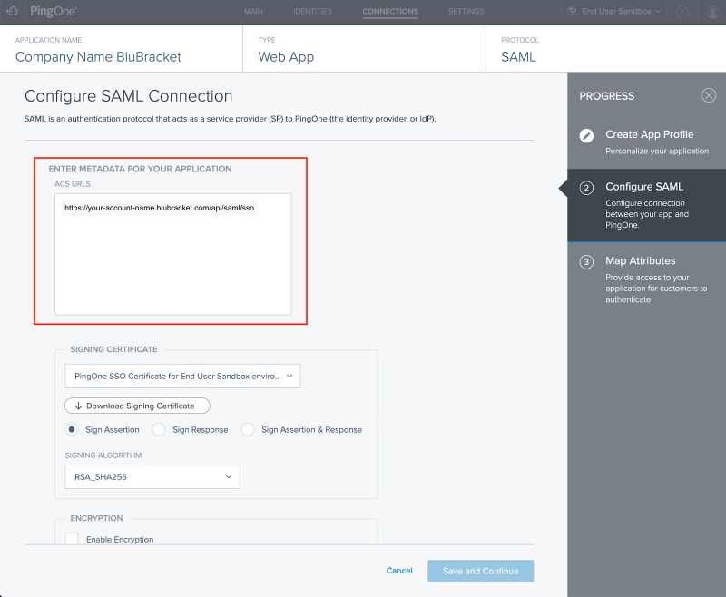Switch to the Identities tab
This screenshot has height=597, width=726.
(312, 11)
